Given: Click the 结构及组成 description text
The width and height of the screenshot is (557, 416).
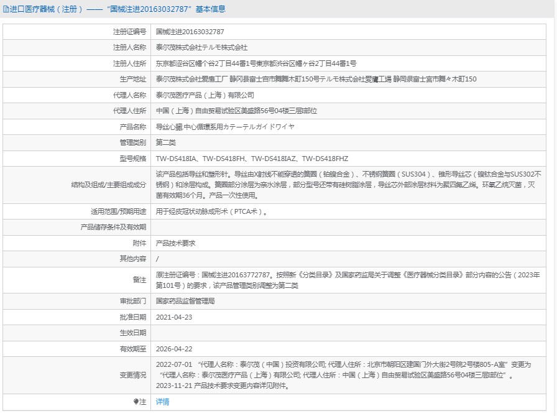Looking at the screenshot, I should pyautogui.click(x=348, y=185).
